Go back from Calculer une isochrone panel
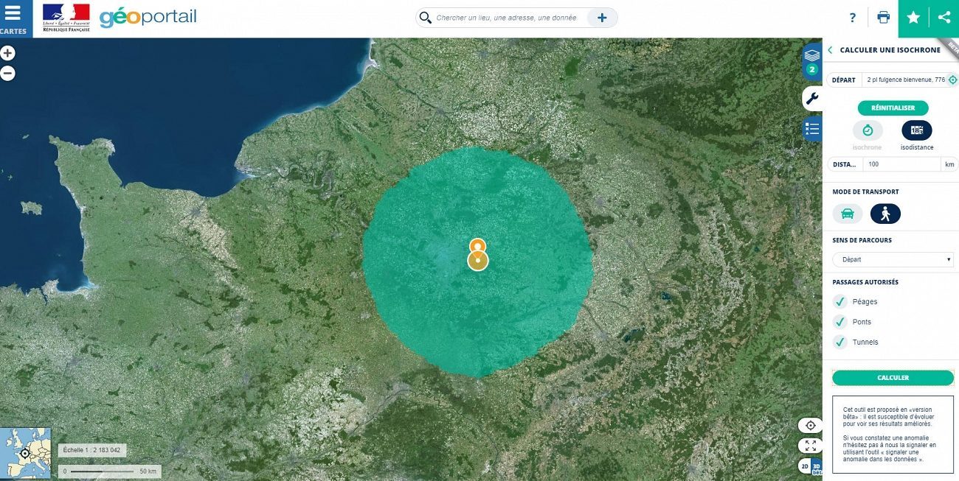 point(830,50)
